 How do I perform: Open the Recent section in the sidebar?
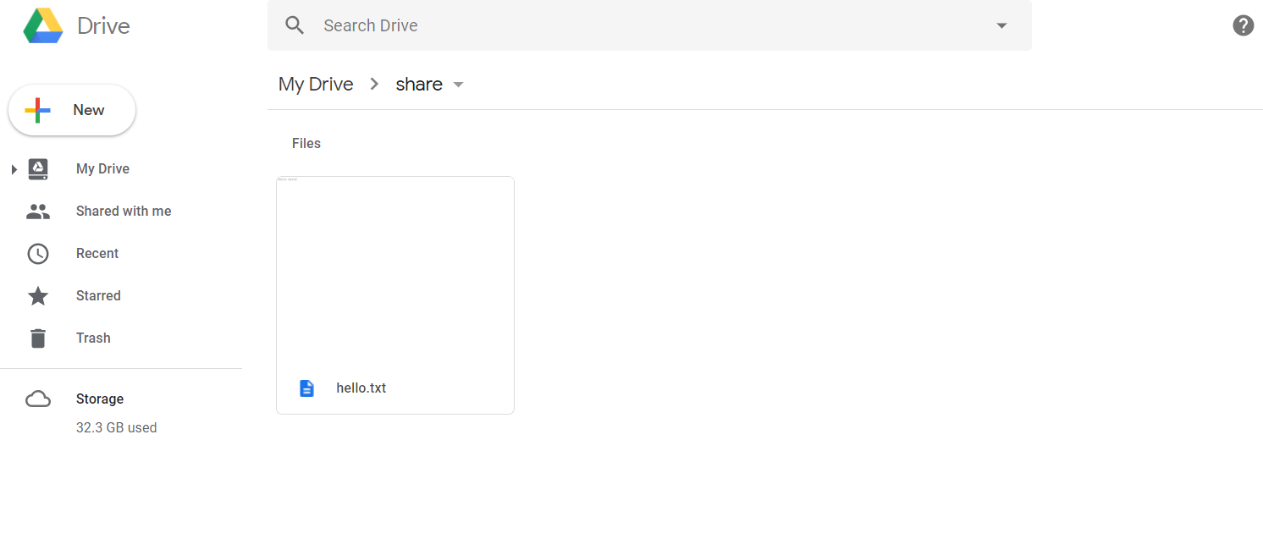point(97,254)
